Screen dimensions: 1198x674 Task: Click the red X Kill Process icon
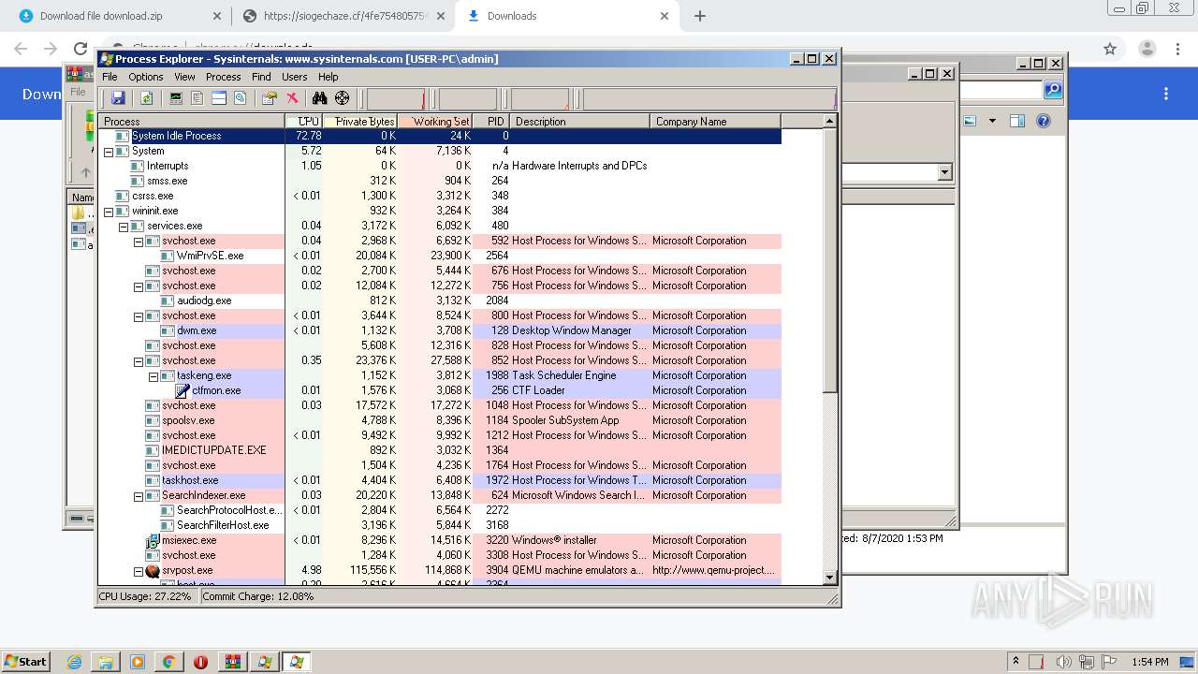pyautogui.click(x=292, y=98)
